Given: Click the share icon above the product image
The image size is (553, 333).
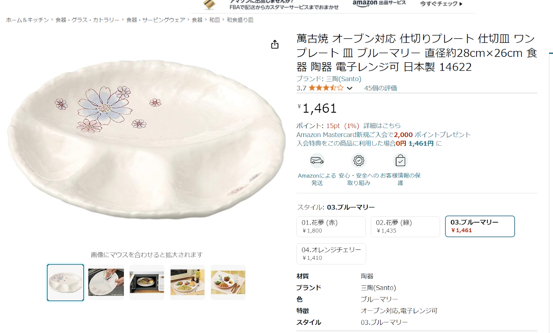Looking at the screenshot, I should (x=275, y=44).
